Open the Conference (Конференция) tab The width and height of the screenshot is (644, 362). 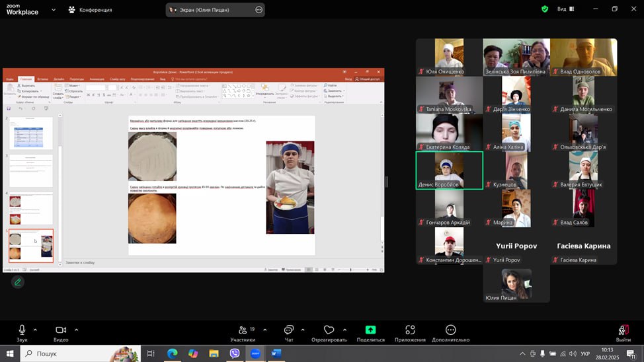click(90, 10)
